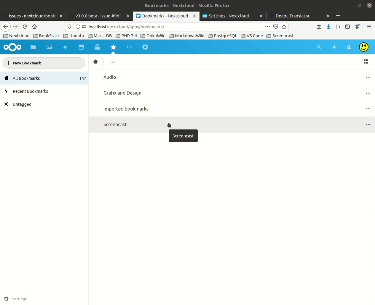Bookmark this page star icon
375x305 pixels.
pyautogui.click(x=284, y=27)
